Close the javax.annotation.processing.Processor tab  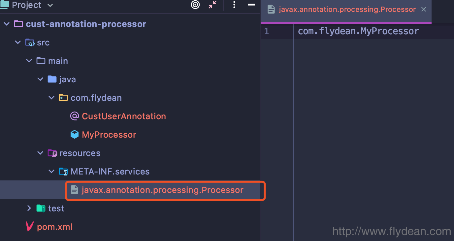424,9
